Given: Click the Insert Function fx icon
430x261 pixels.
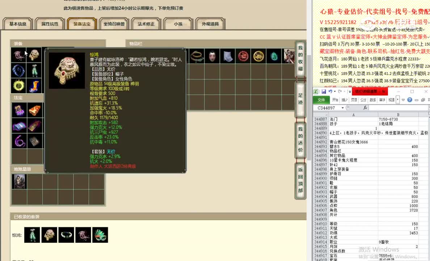Looking at the screenshot, I should (x=365, y=108).
